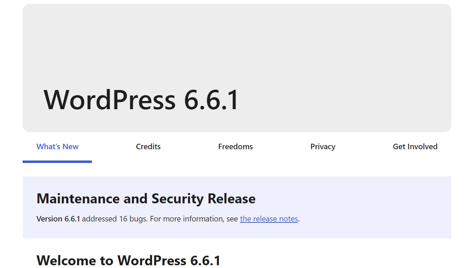Click the Welcome to WordPress 6.6.1 heading
Image resolution: width=475 pixels, height=268 pixels.
(129, 260)
